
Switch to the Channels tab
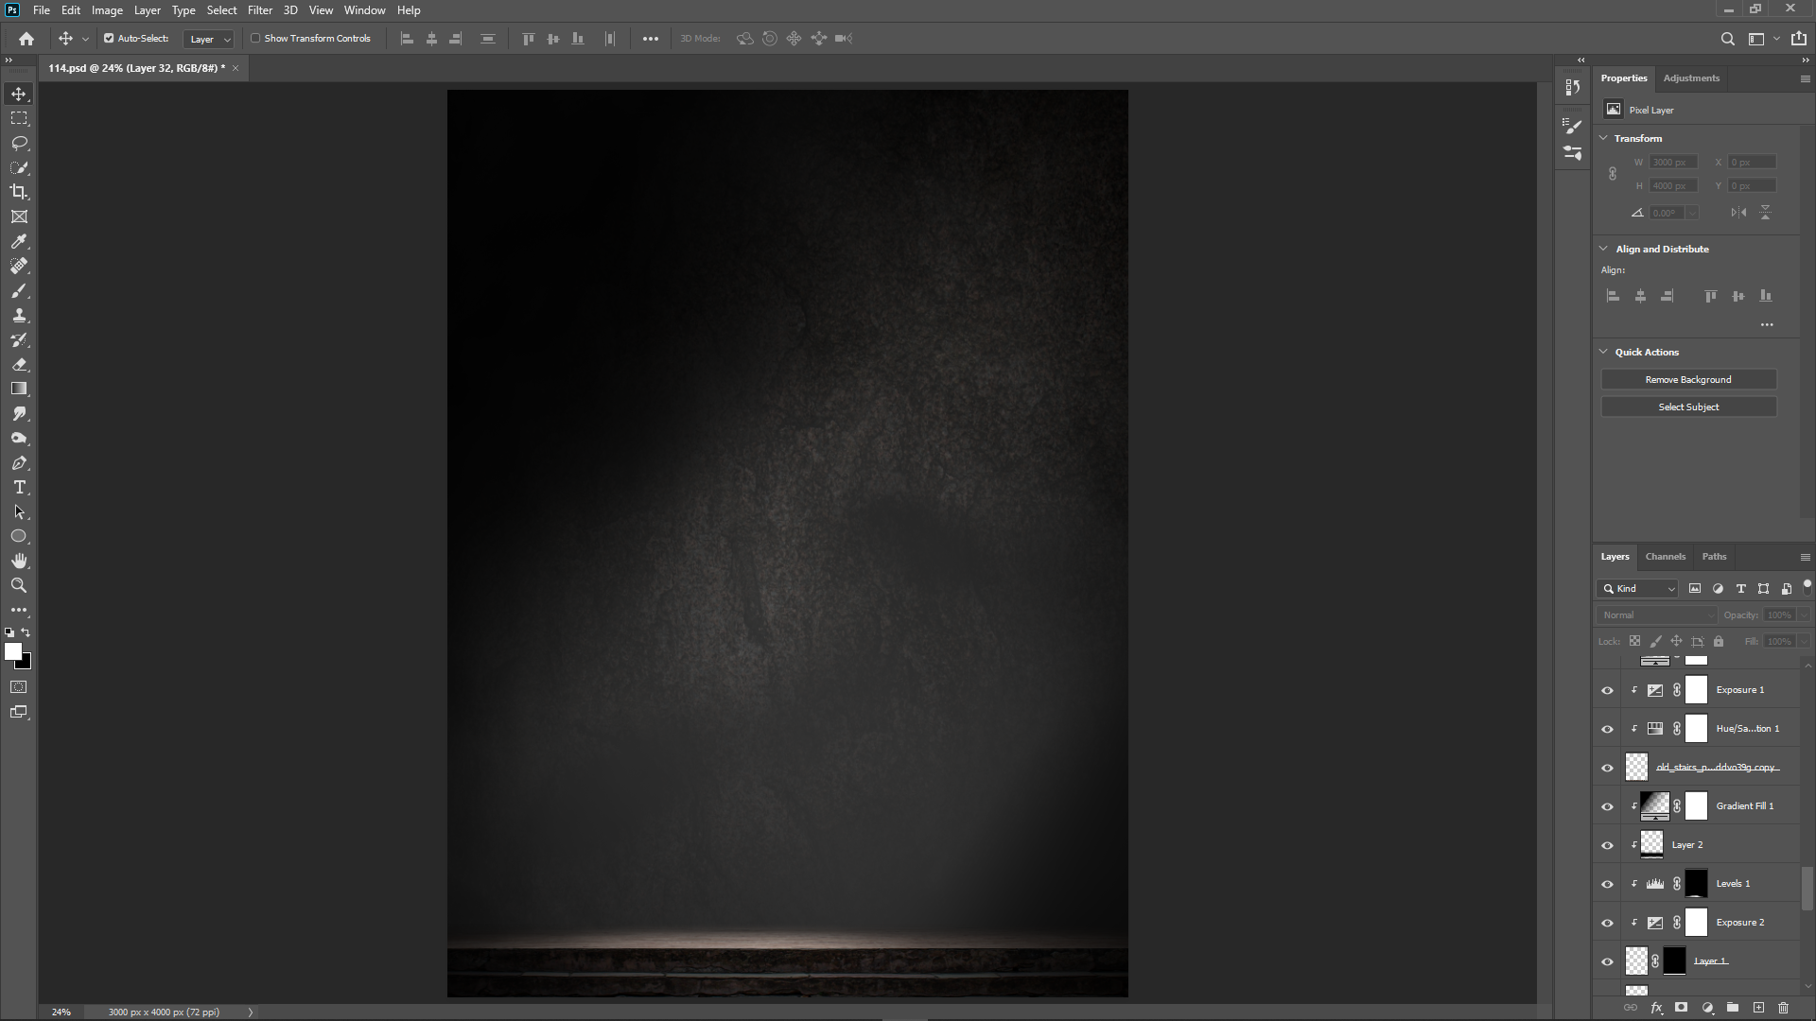1665,557
